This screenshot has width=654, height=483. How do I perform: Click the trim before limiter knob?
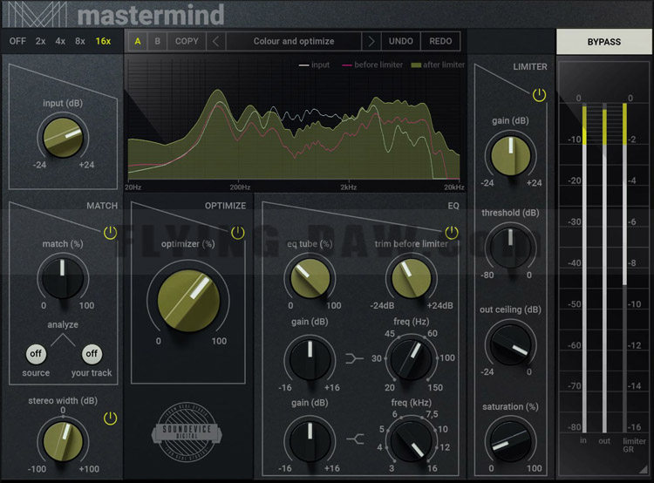411,278
